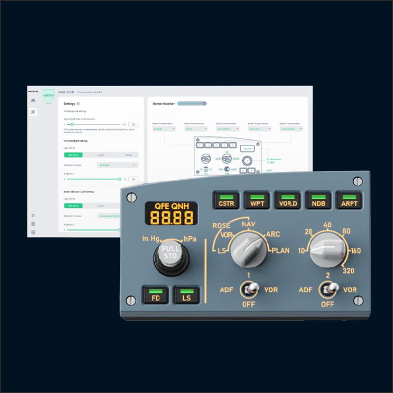Open the gear settings icon in sidebar
Viewport: 393px width, 393px height.
(x=33, y=232)
